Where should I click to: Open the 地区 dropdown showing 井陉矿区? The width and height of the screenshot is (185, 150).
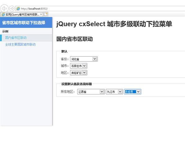(x=79, y=73)
